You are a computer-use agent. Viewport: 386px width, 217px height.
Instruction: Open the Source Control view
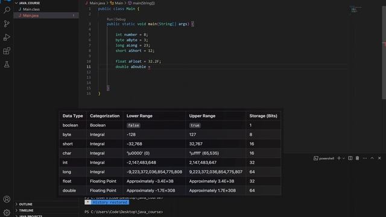pos(7,24)
